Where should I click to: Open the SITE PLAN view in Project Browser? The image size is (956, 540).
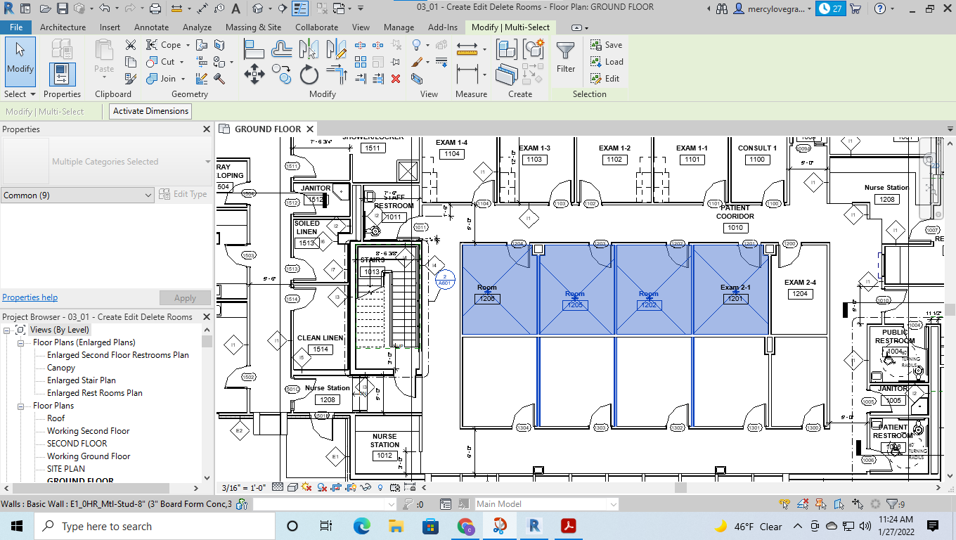coord(65,469)
